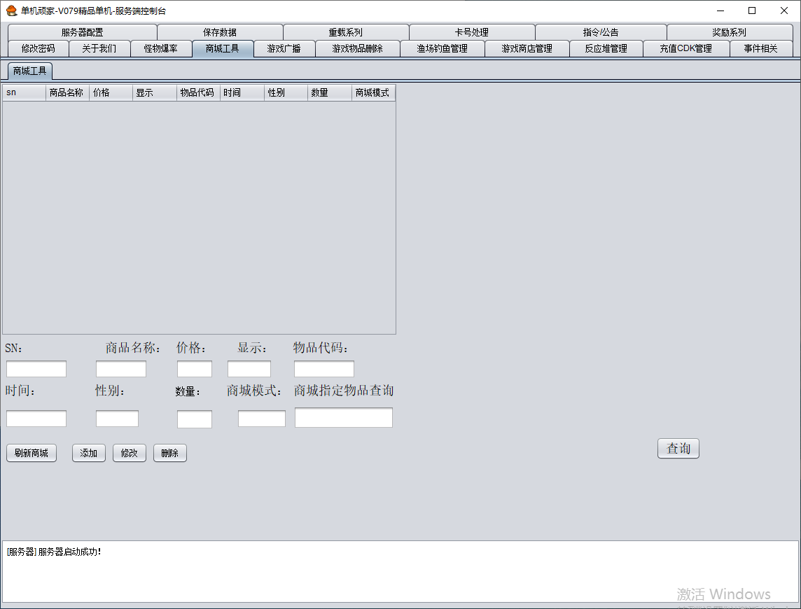Switch to the 修改密码 tab
Image resolution: width=801 pixels, height=609 pixels.
[38, 48]
